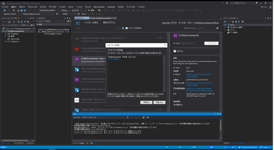Click the Open File toolbar icon
The width and height of the screenshot is (274, 150).
18,11
